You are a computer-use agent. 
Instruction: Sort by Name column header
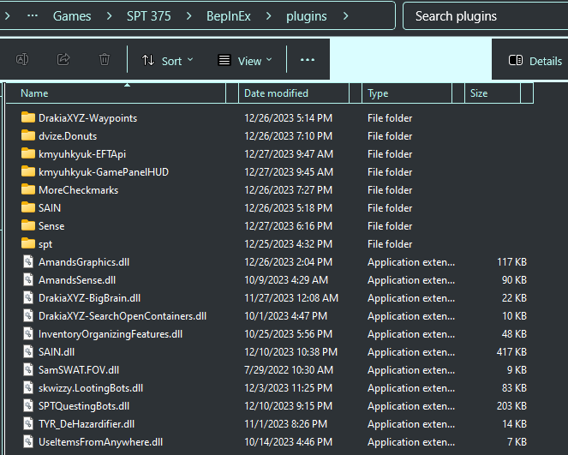116,93
